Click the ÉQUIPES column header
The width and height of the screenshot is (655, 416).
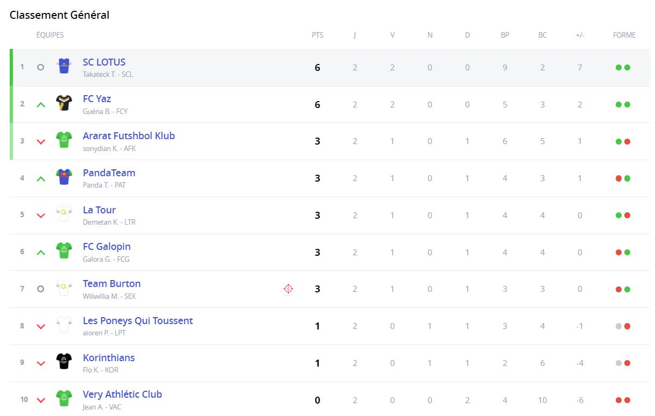point(50,35)
